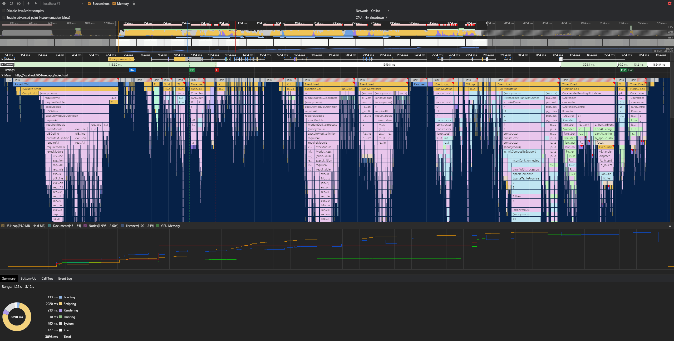Open the red capture settings gear

(x=670, y=3)
